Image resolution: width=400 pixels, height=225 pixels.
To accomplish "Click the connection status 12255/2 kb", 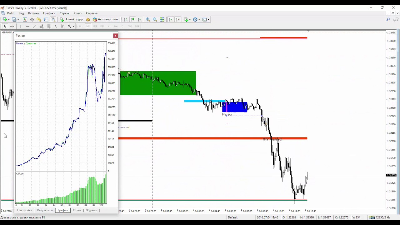I will (x=379, y=217).
